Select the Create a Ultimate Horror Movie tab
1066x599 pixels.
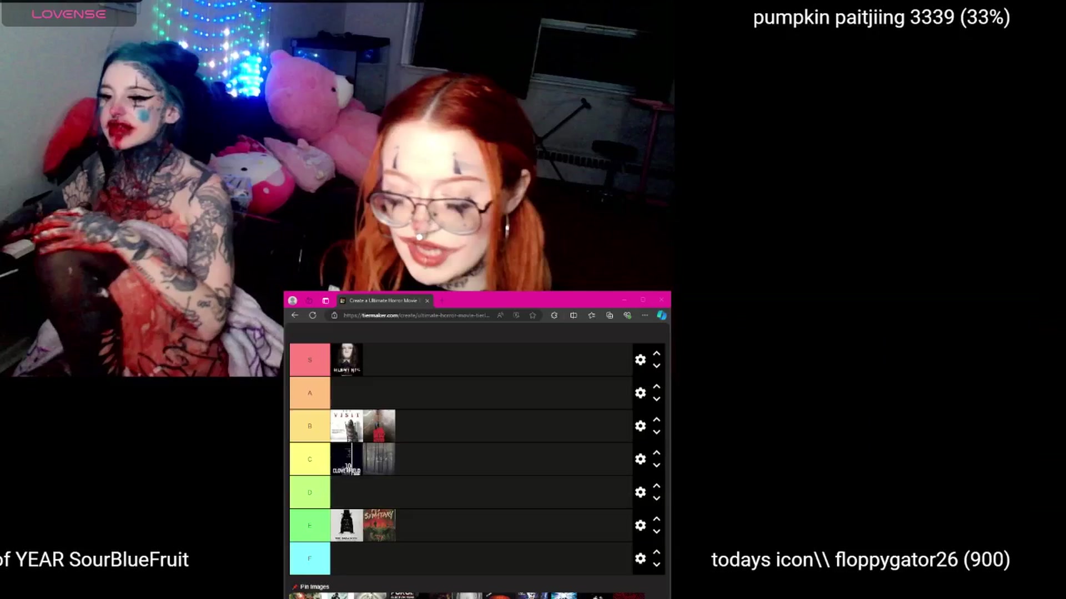click(384, 301)
